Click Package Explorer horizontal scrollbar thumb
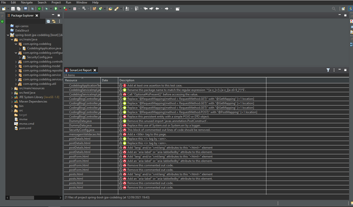 pyautogui.click(x=22, y=198)
